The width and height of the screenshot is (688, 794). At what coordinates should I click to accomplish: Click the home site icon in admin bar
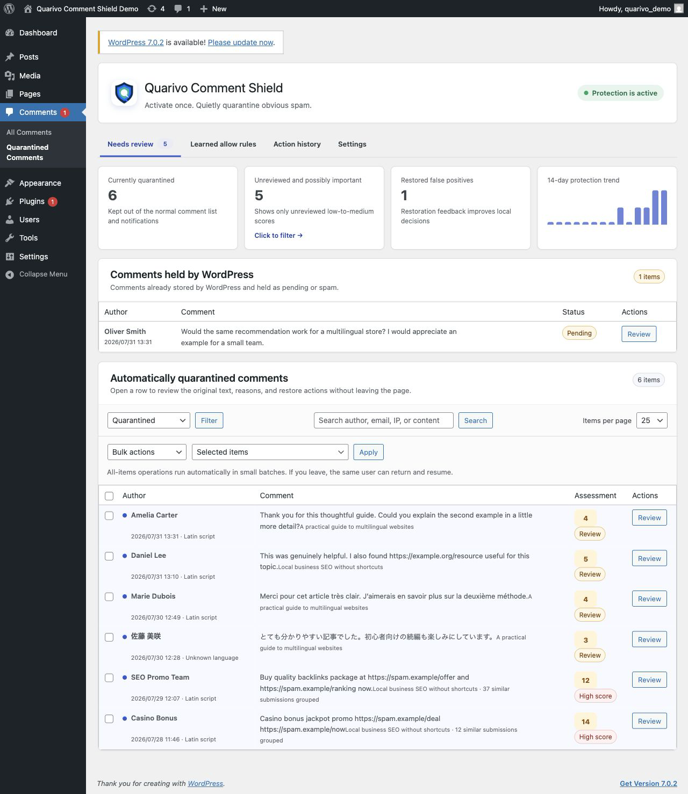[28, 9]
